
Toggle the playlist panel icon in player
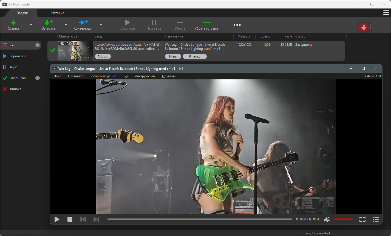coord(375,219)
